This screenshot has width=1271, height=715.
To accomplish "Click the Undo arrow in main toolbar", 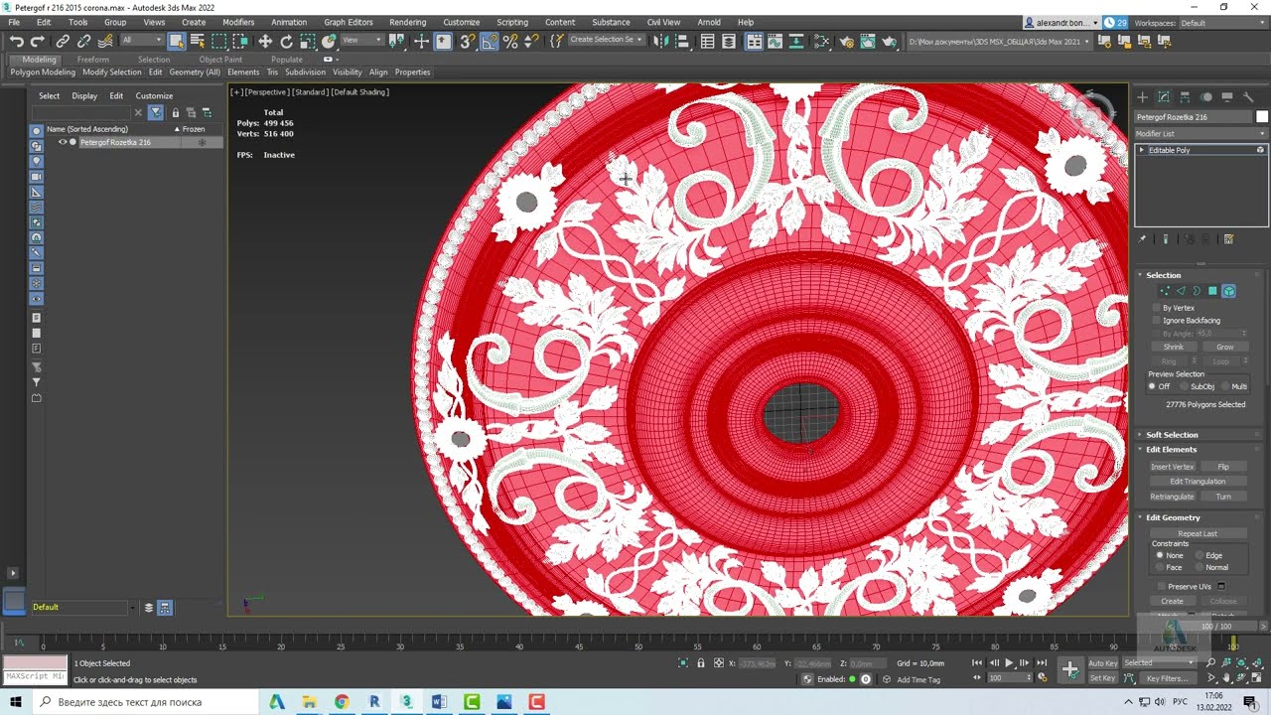I will [x=17, y=41].
